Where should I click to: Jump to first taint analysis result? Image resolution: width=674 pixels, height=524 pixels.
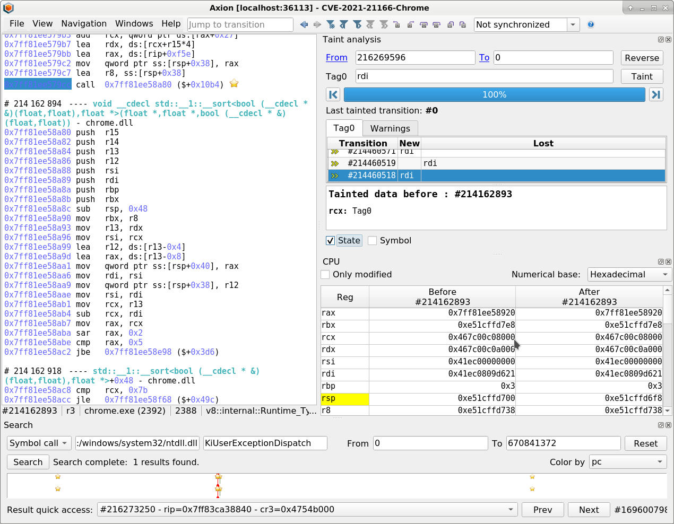tap(333, 95)
